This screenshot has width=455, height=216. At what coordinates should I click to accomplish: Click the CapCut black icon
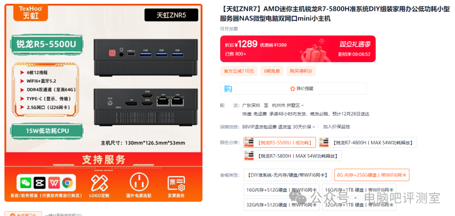click(40, 183)
